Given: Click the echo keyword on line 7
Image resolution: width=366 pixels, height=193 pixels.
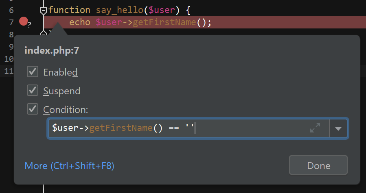Looking at the screenshot, I should tap(80, 22).
